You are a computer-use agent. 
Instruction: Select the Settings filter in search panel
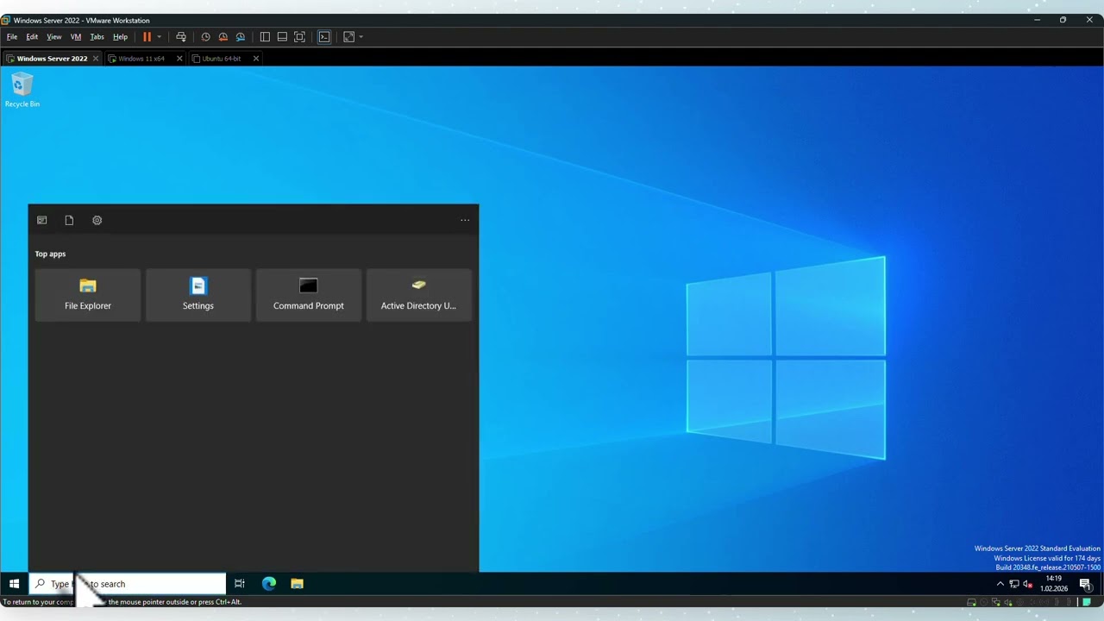click(x=97, y=220)
